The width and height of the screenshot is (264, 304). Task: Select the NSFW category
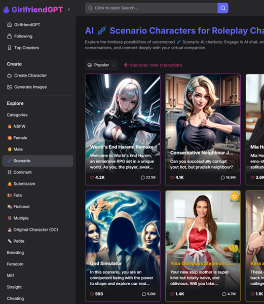point(38,126)
